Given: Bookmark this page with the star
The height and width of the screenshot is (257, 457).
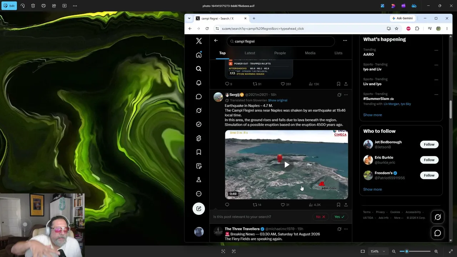Looking at the screenshot, I should click(397, 29).
